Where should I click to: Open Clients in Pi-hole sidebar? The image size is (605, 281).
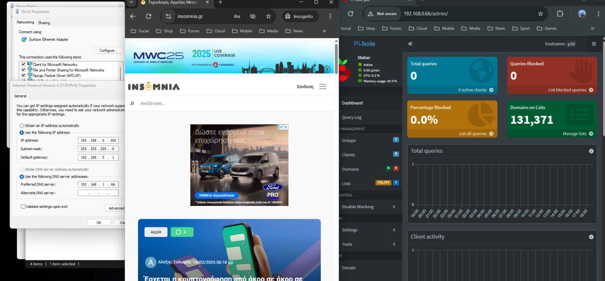(x=348, y=155)
